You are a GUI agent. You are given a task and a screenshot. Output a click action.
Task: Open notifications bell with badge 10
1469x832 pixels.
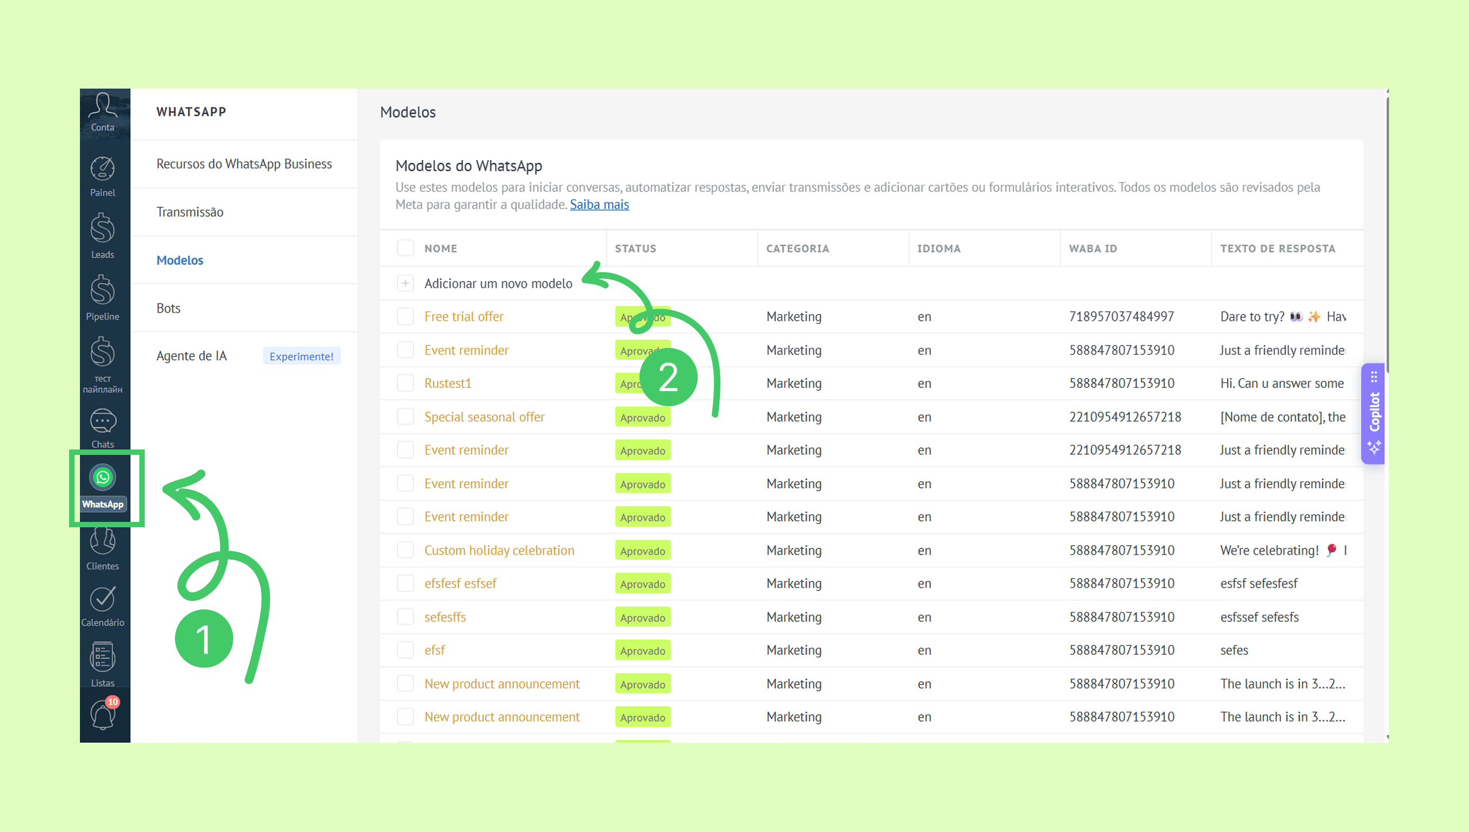click(103, 714)
